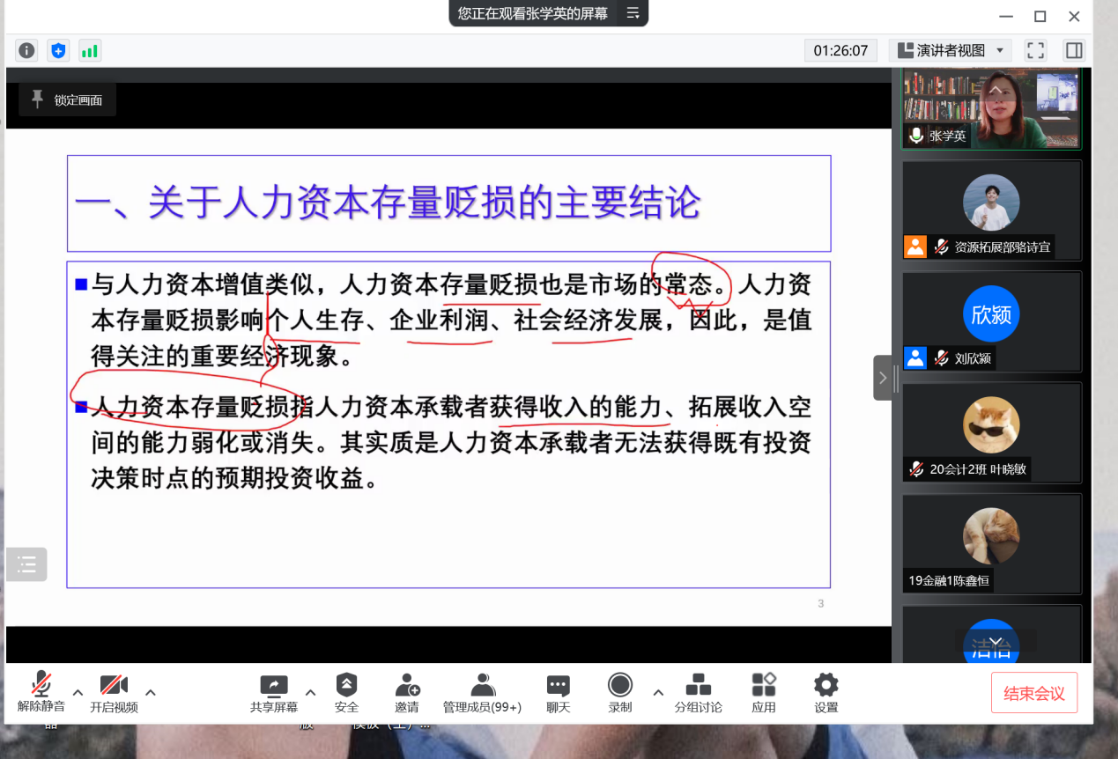Collapse the participant video panel arrow

[x=883, y=378]
